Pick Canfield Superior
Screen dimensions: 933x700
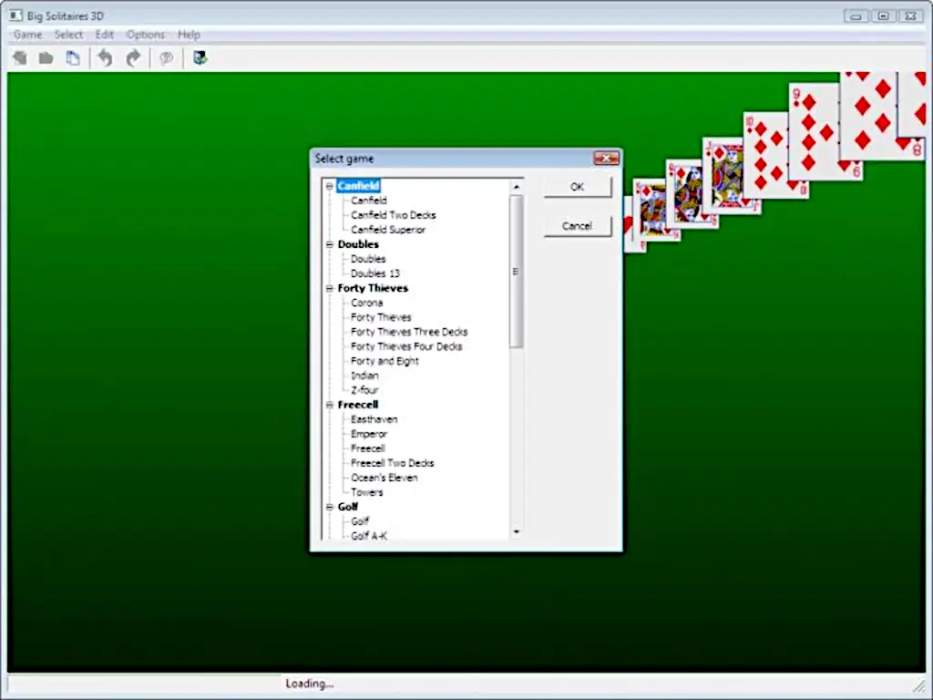point(388,230)
